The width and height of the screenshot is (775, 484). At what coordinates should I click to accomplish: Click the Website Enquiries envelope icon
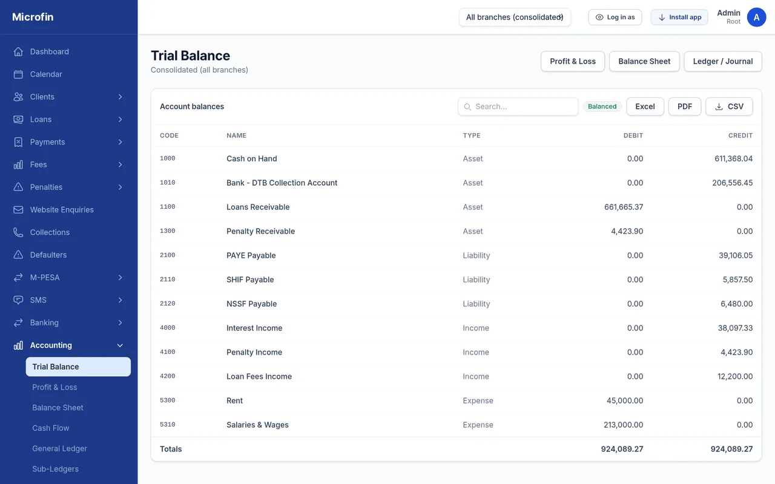pyautogui.click(x=18, y=210)
